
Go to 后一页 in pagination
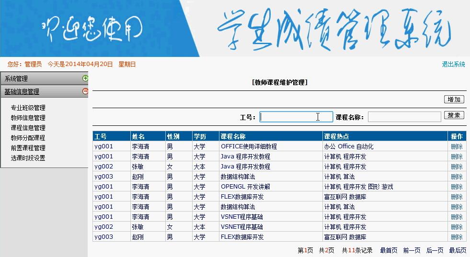pos(435,250)
